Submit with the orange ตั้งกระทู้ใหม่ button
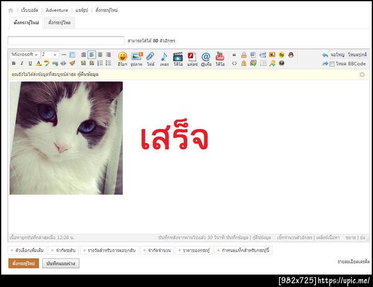373x287 pixels. (x=24, y=263)
